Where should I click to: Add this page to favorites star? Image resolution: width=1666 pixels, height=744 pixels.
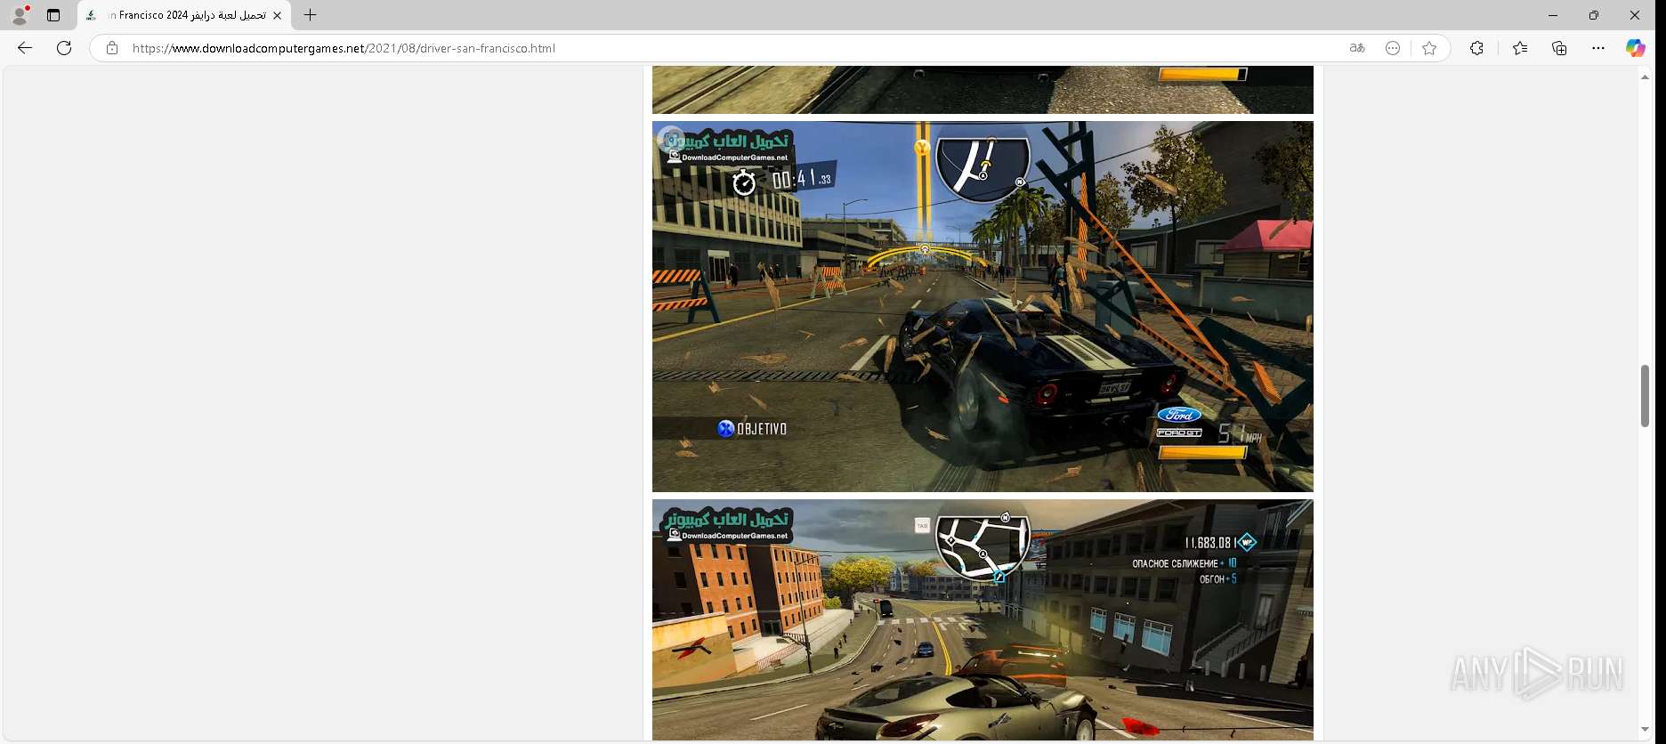click(1429, 48)
